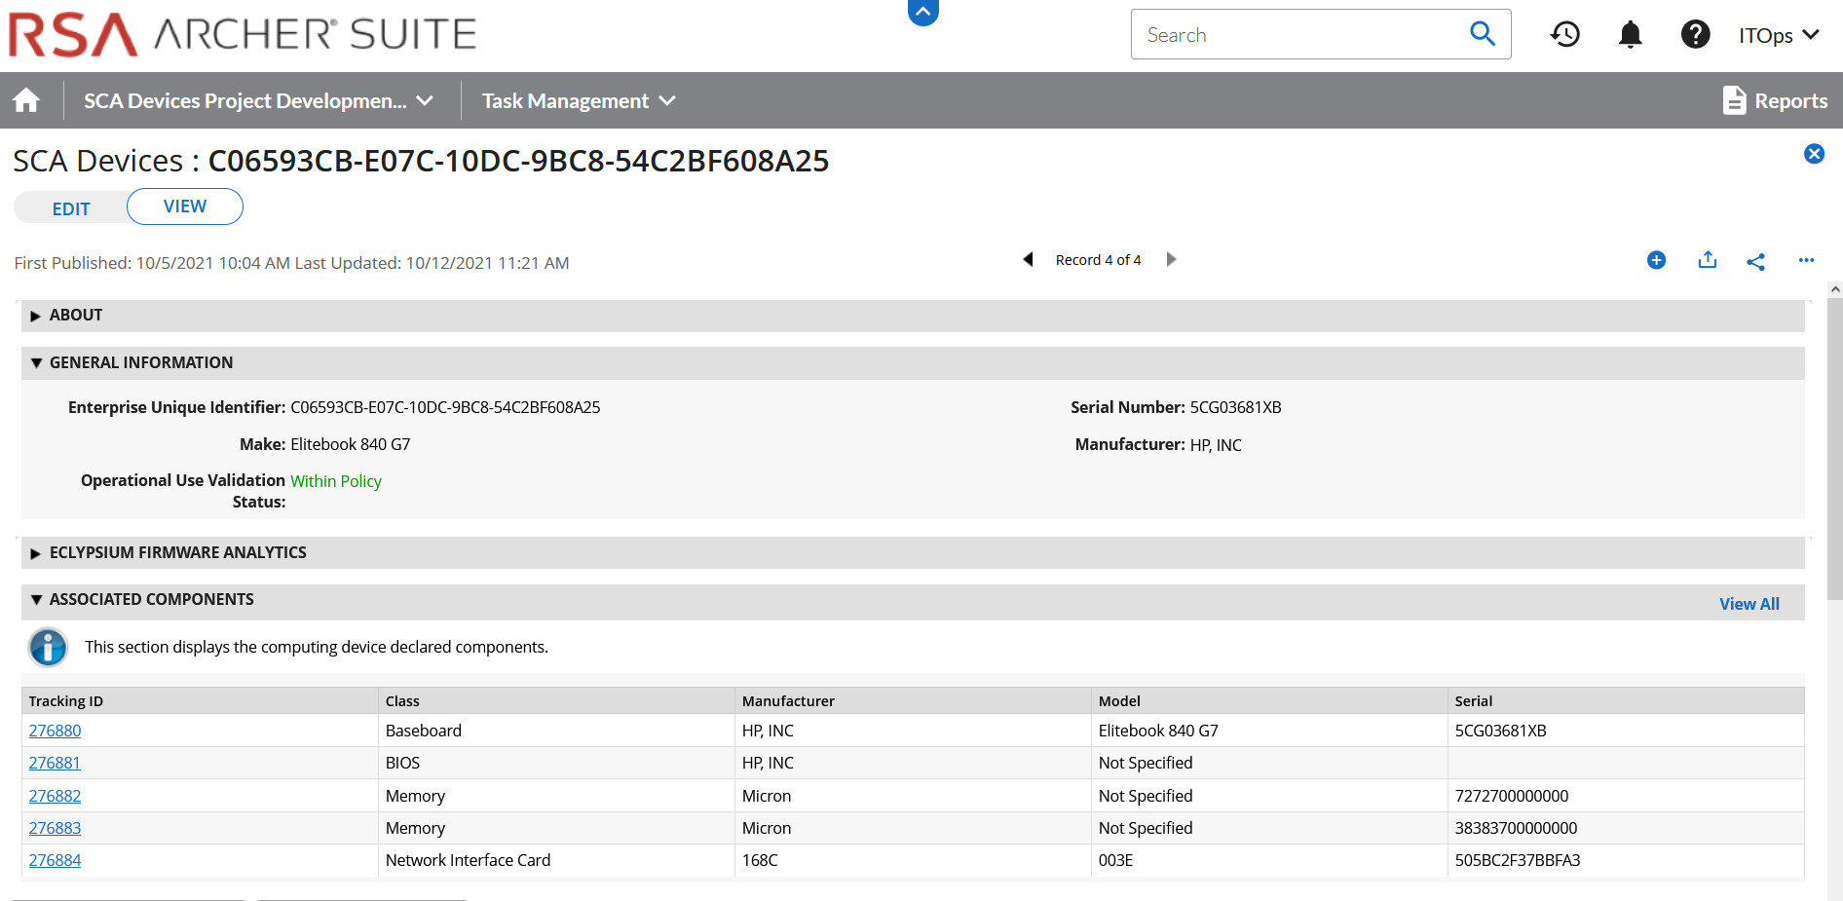Open tracking ID 276883
Viewport: 1843px width, 901px height.
pos(55,828)
